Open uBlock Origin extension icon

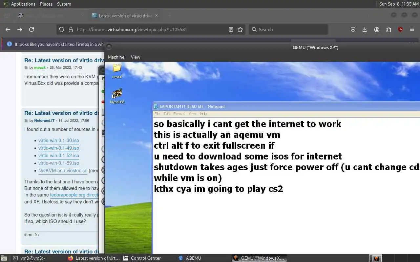400,29
